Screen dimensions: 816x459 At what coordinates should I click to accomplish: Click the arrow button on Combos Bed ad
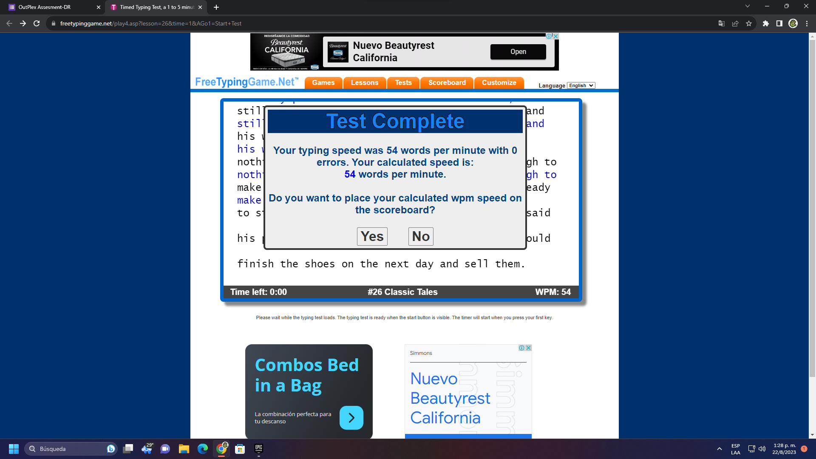(x=351, y=418)
